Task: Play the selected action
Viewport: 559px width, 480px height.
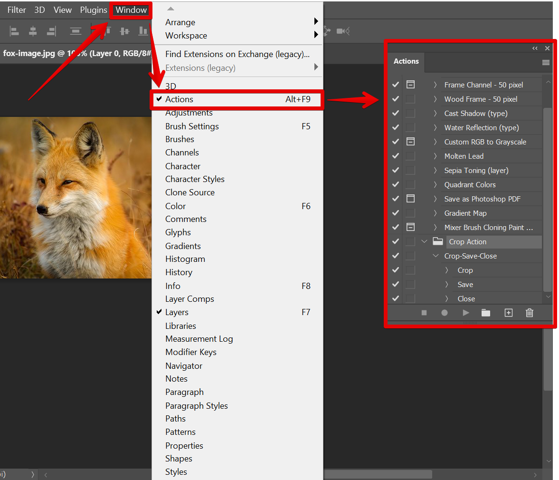Action: pyautogui.click(x=465, y=313)
